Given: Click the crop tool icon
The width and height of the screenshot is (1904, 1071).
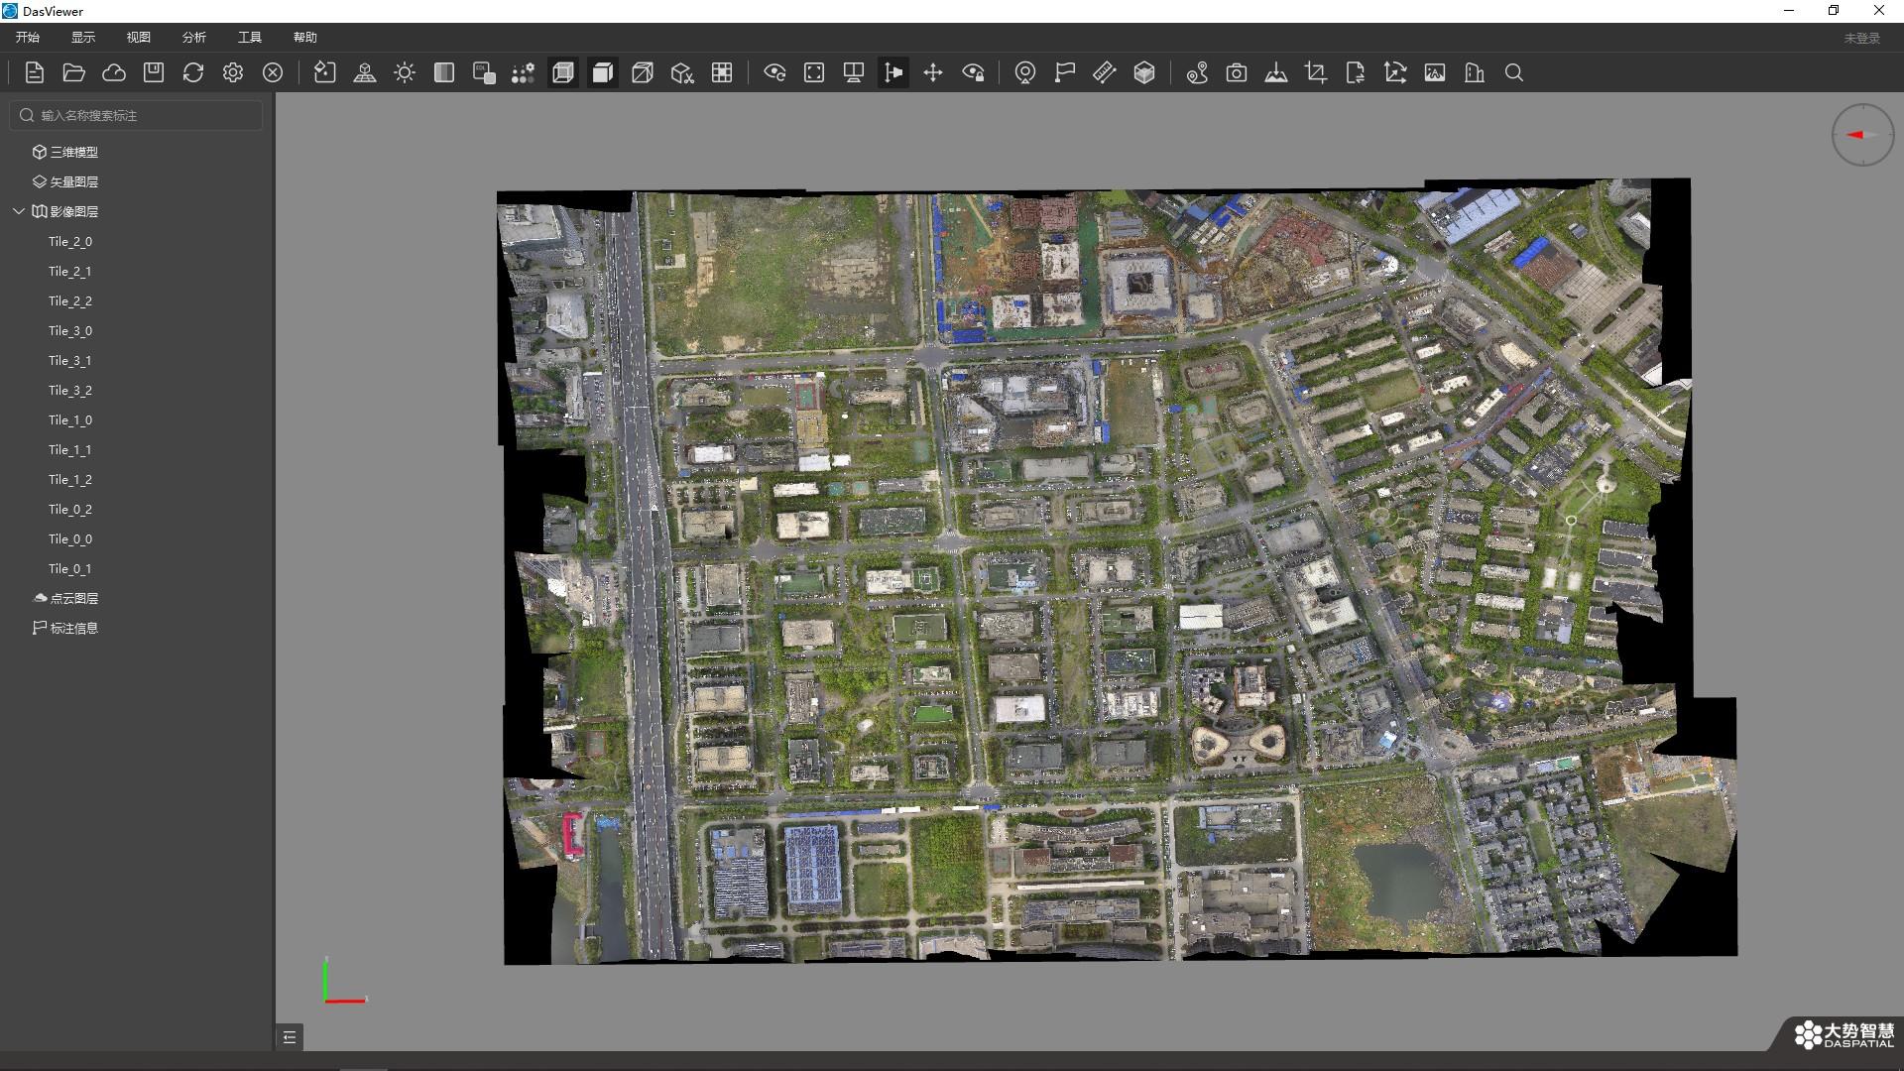Looking at the screenshot, I should click(x=1316, y=72).
